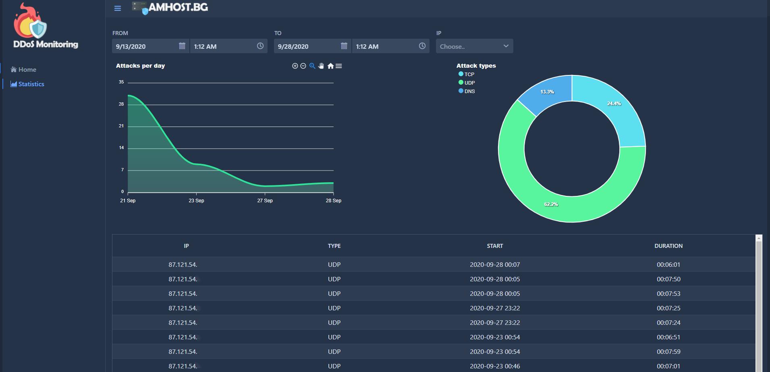Select the chart selection zoom tool
The height and width of the screenshot is (372, 770).
pyautogui.click(x=312, y=66)
